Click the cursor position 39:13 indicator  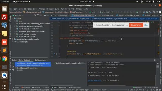(x=132, y=90)
